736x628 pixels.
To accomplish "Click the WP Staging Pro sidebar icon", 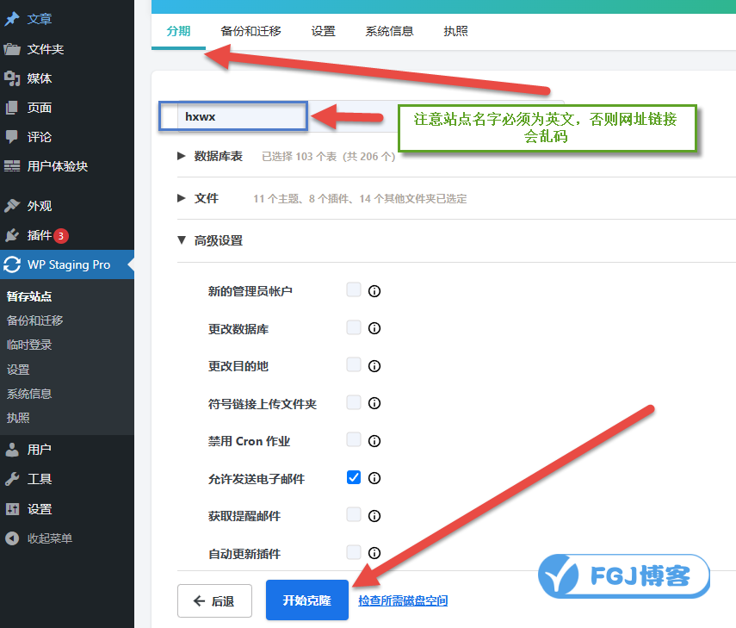I will [12, 264].
